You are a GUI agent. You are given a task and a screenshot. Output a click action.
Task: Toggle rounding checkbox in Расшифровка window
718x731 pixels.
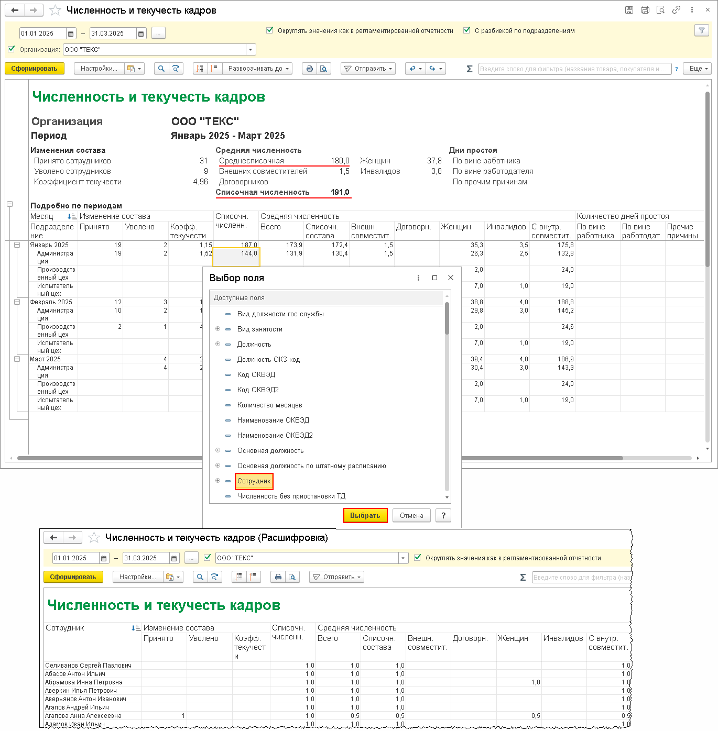click(x=418, y=558)
